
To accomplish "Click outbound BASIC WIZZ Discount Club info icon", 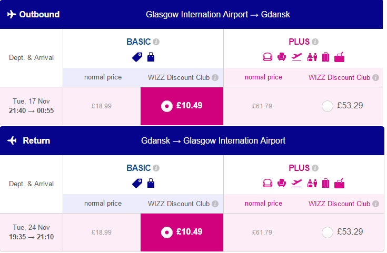I will pyautogui.click(x=215, y=78).
